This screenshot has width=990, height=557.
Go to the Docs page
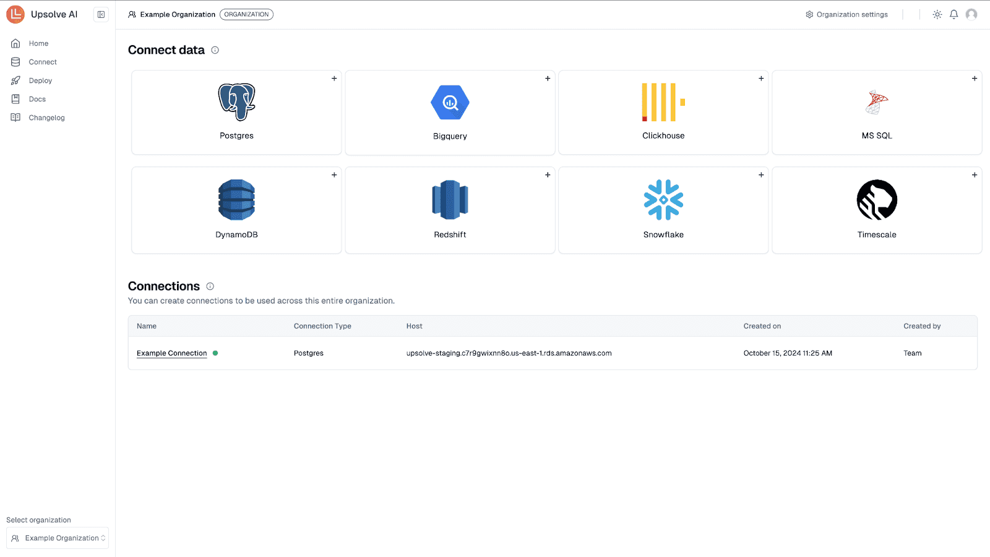pyautogui.click(x=36, y=98)
